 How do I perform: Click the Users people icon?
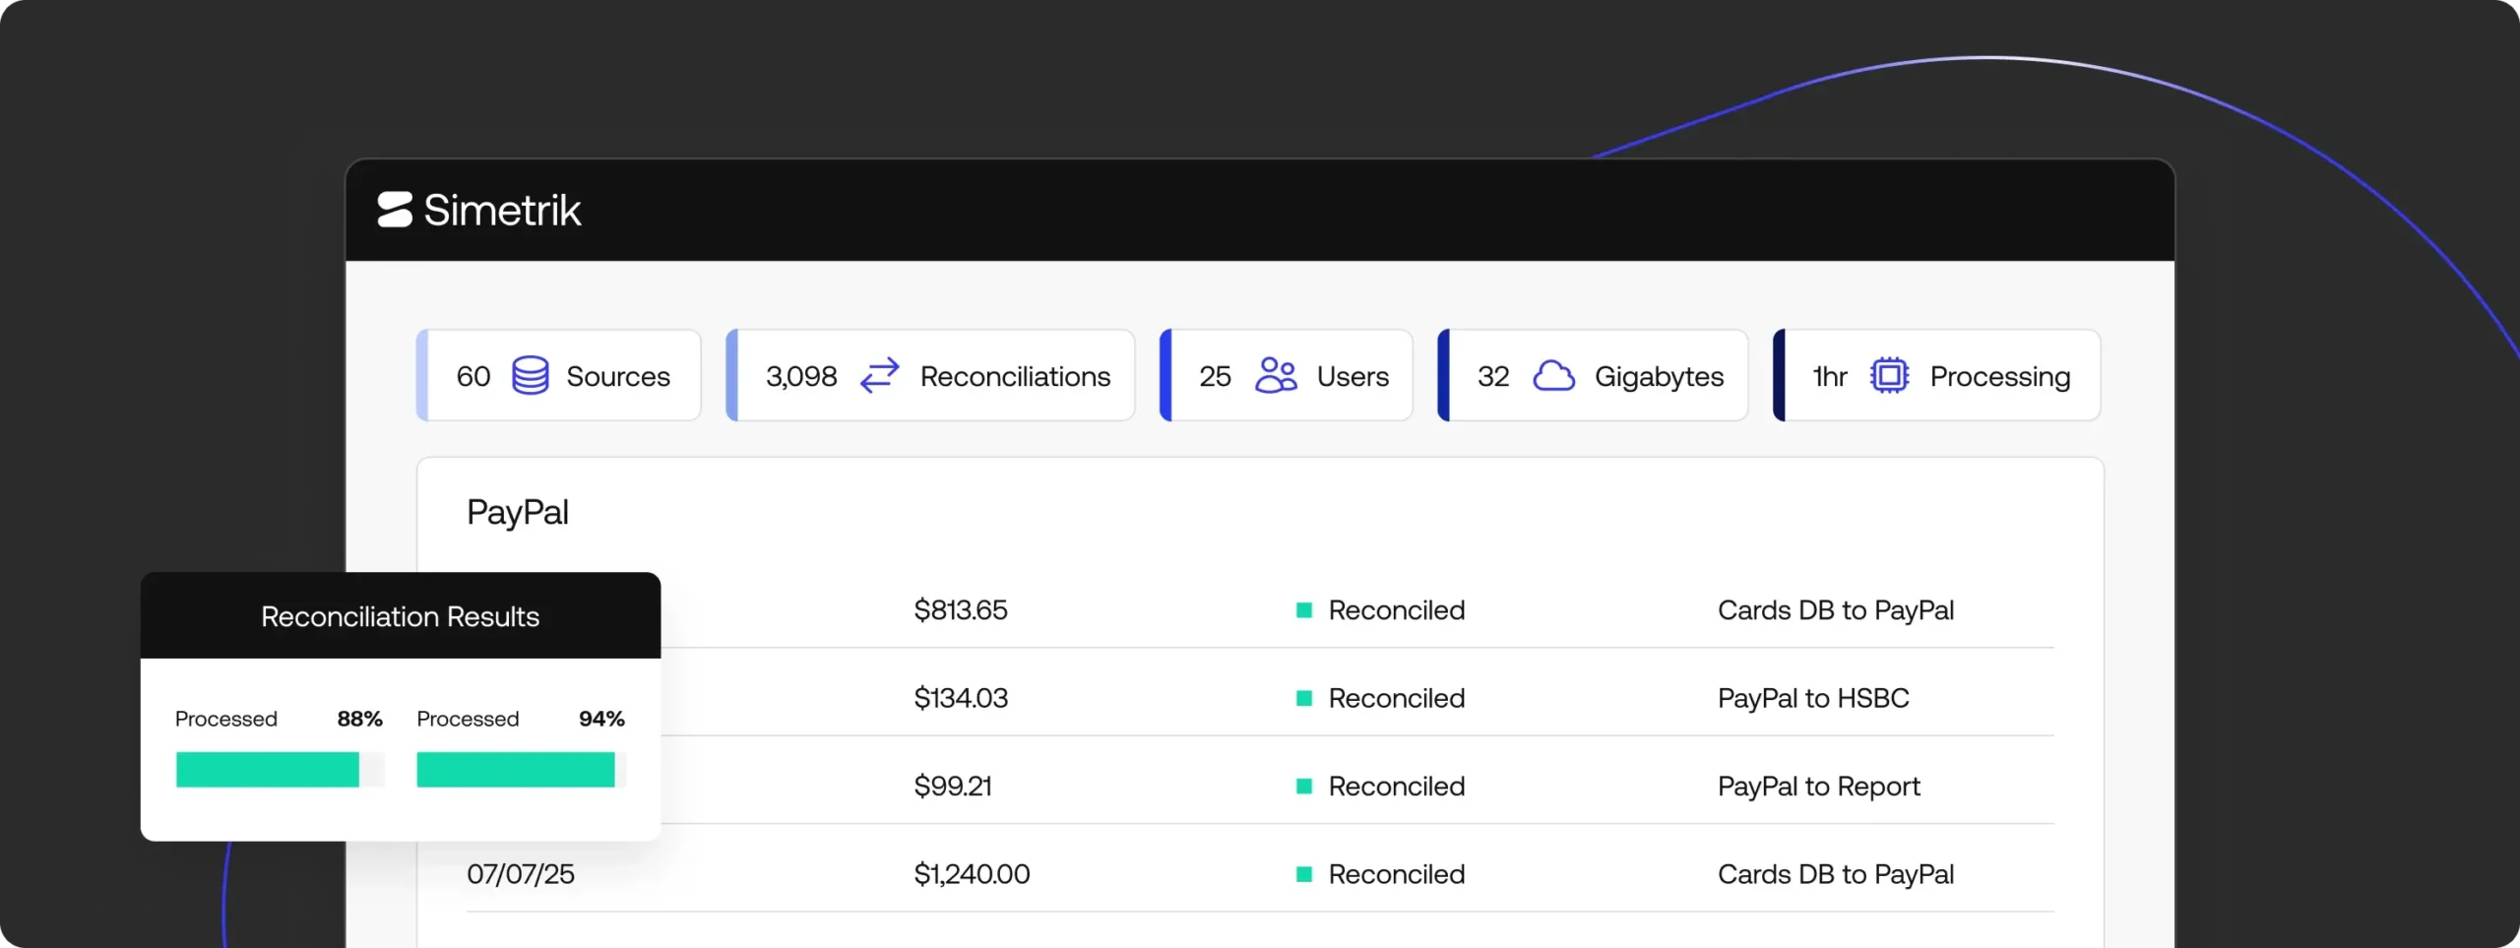(1276, 375)
